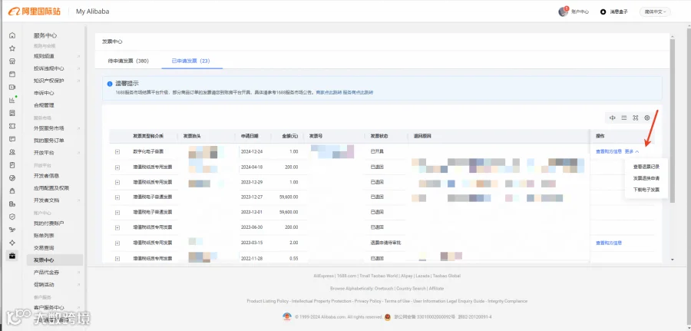Viewport: 691px width, 331px height.
Task: Change row density with lines icon
Action: tap(624, 118)
